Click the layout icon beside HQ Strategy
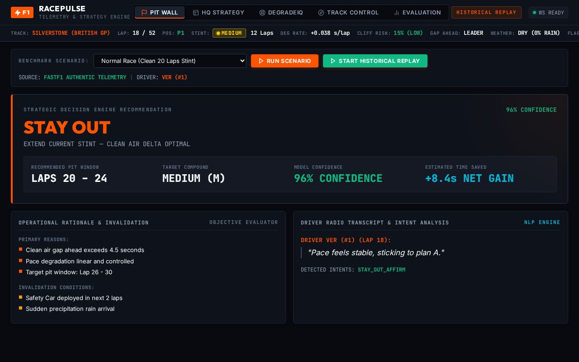 pos(196,13)
